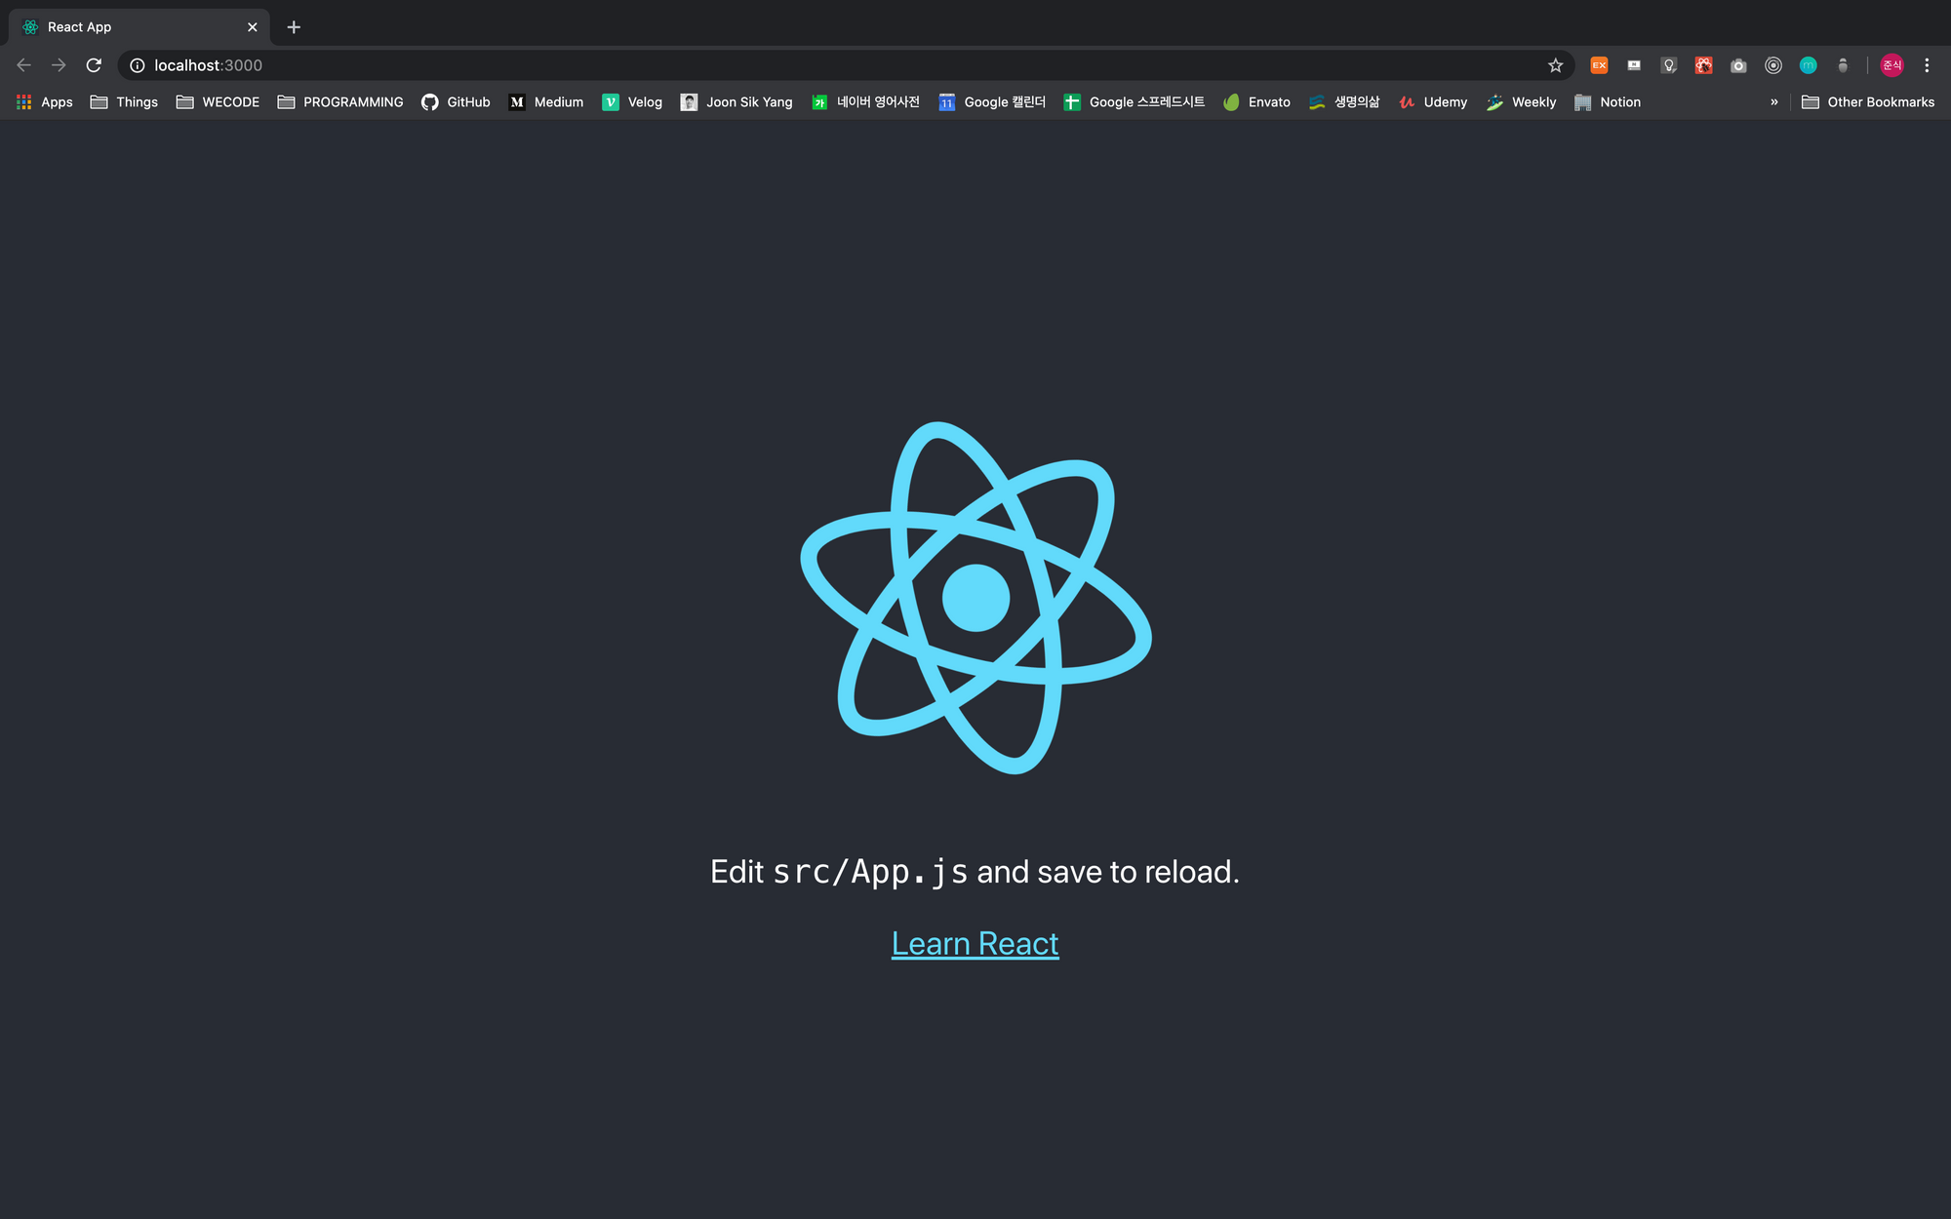1951x1219 pixels.
Task: Open GitHub from the bookmarks bar
Action: [456, 101]
